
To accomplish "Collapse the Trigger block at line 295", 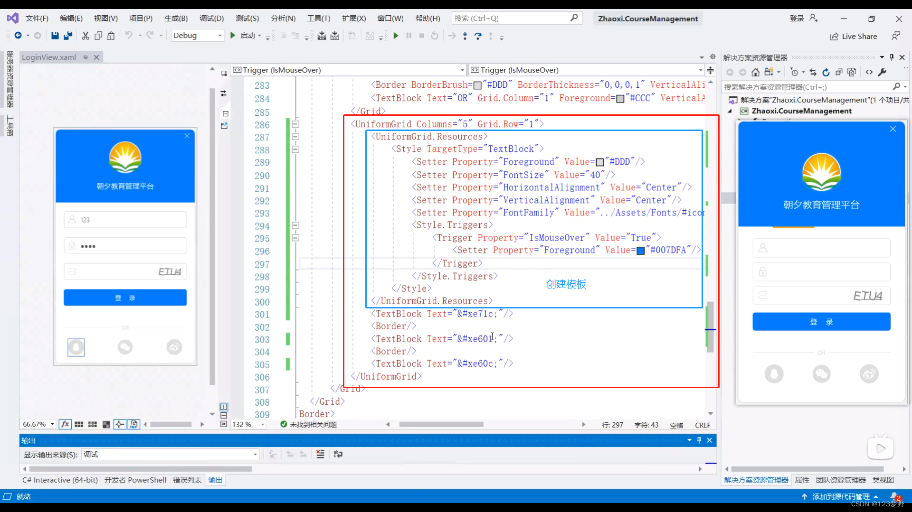I will 295,238.
